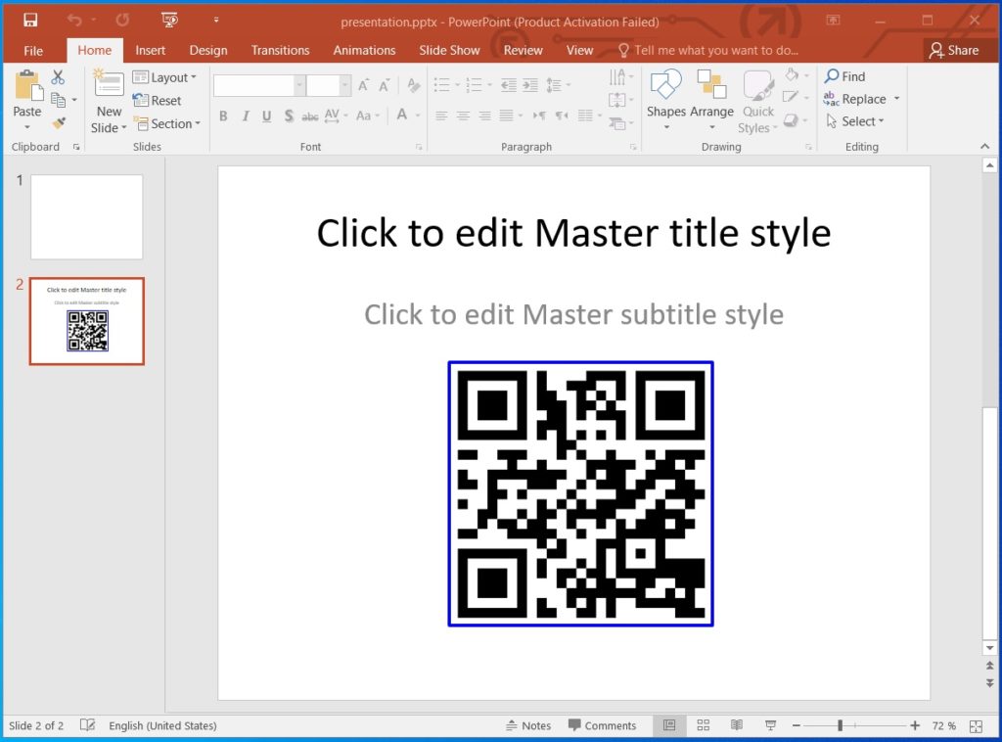Click the Share button

[957, 50]
